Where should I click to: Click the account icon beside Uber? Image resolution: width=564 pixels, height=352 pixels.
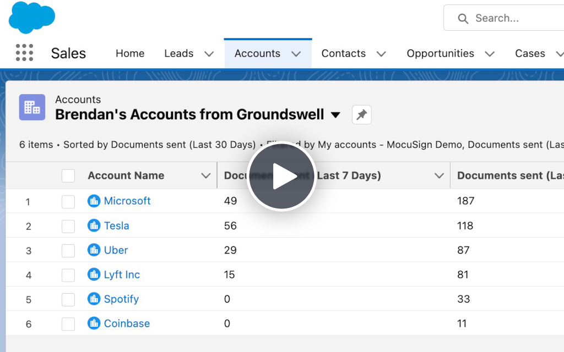(94, 250)
